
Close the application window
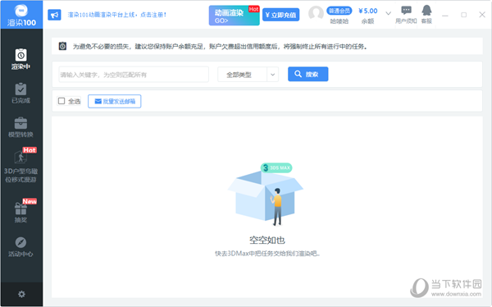482,15
